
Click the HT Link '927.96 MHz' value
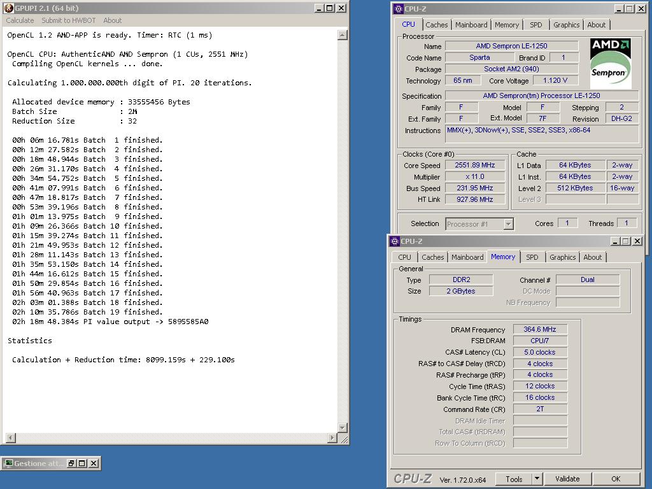point(475,199)
